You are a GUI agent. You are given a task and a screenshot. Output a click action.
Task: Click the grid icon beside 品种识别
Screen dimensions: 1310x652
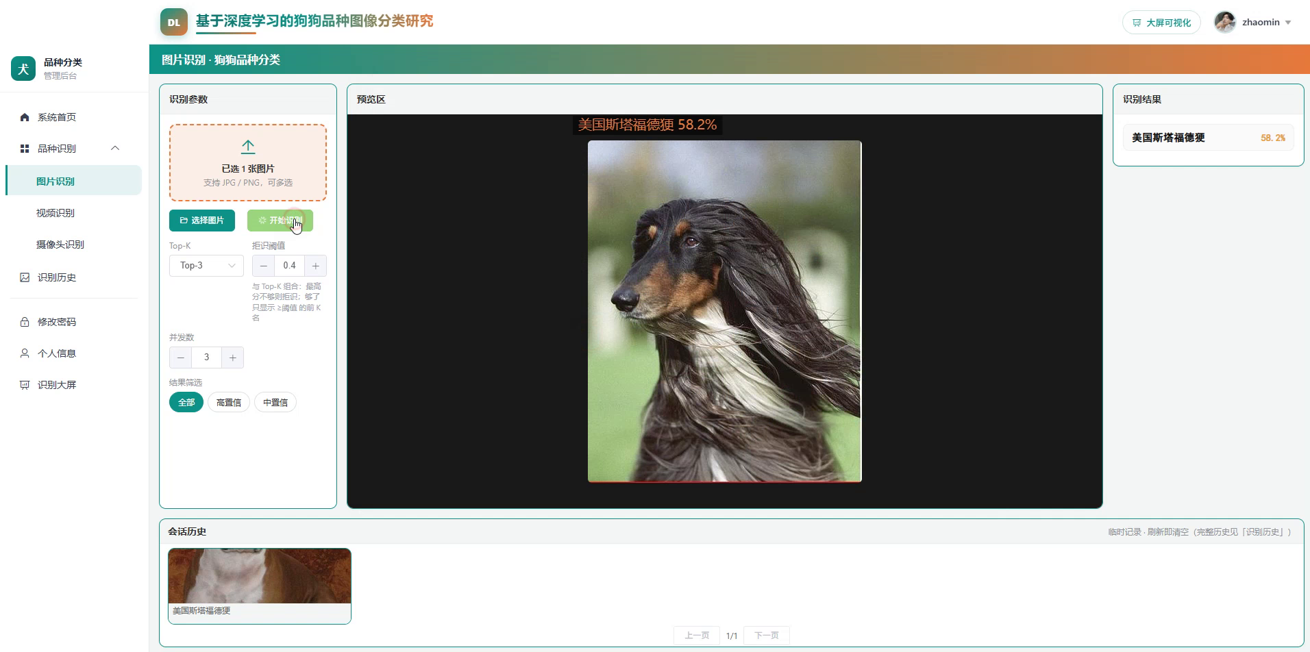pyautogui.click(x=25, y=149)
